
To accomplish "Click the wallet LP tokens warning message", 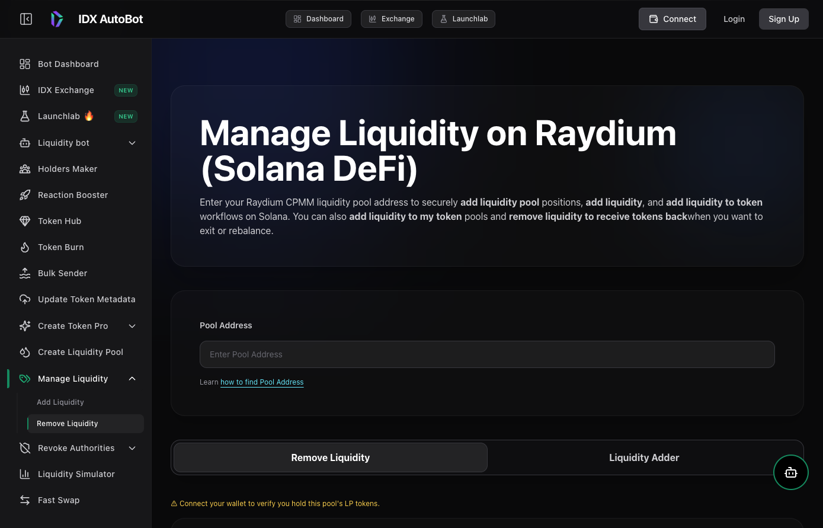I will (x=275, y=504).
